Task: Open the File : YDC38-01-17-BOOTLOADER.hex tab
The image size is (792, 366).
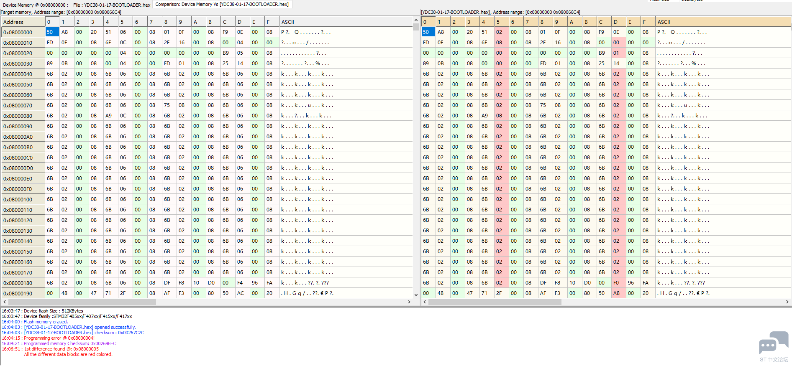Action: [111, 5]
